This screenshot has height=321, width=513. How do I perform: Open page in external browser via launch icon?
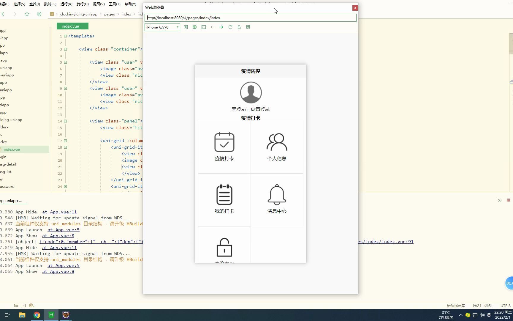click(186, 27)
